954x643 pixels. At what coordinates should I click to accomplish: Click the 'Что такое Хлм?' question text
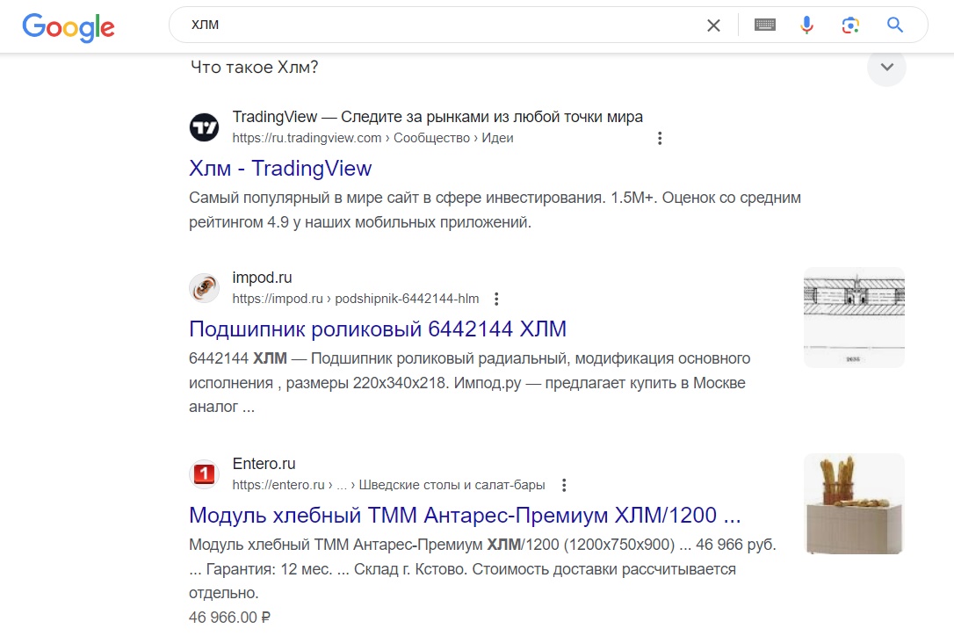[x=255, y=67]
